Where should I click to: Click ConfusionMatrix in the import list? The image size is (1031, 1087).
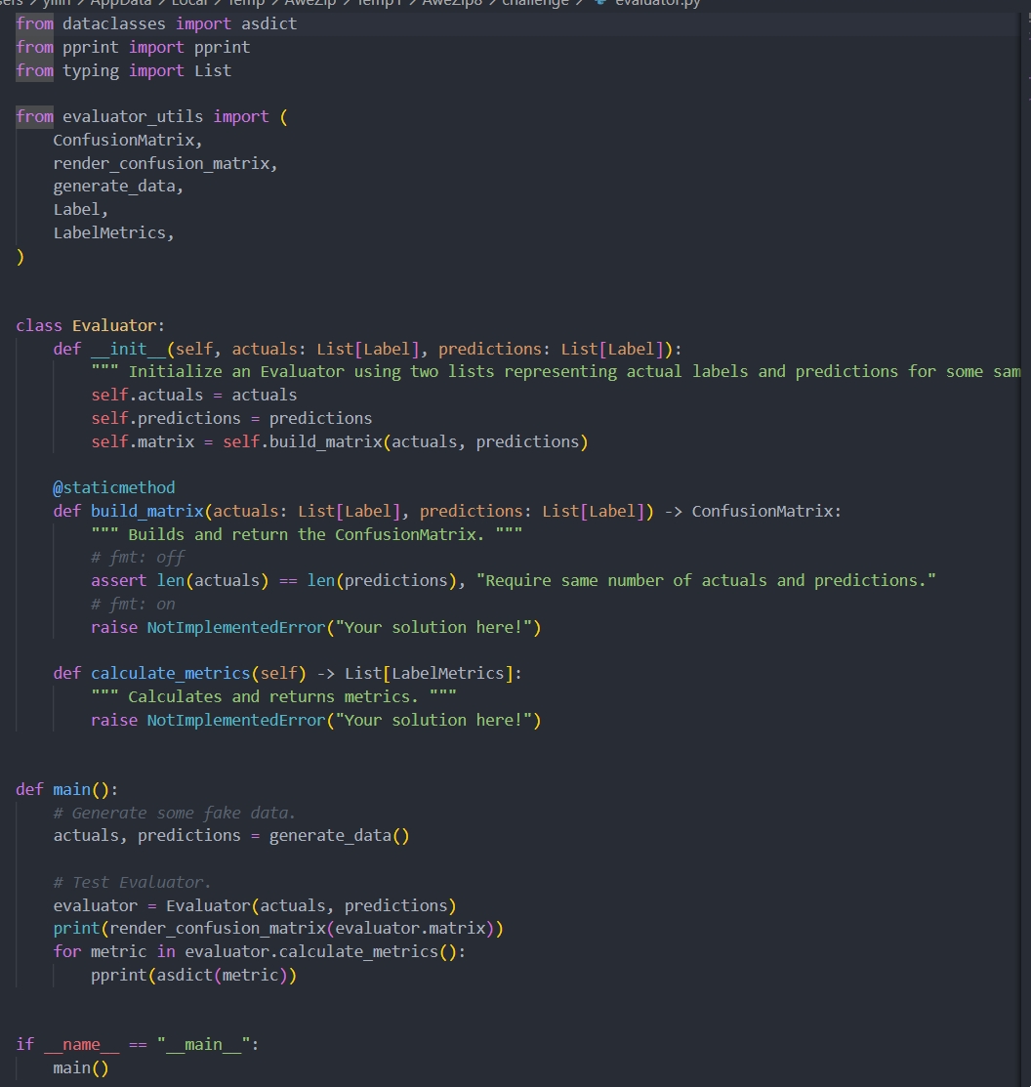click(123, 140)
